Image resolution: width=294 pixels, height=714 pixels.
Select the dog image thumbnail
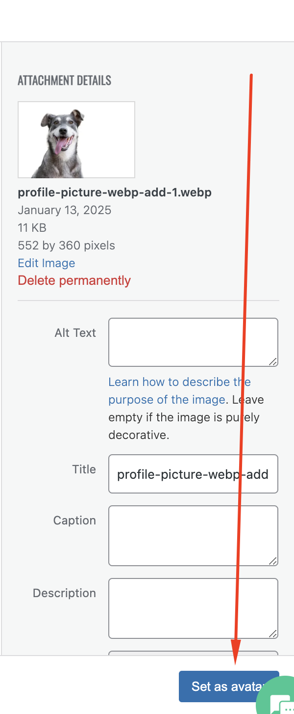76,139
